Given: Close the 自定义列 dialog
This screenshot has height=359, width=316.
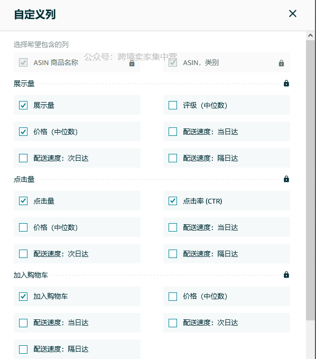Looking at the screenshot, I should coord(293,14).
